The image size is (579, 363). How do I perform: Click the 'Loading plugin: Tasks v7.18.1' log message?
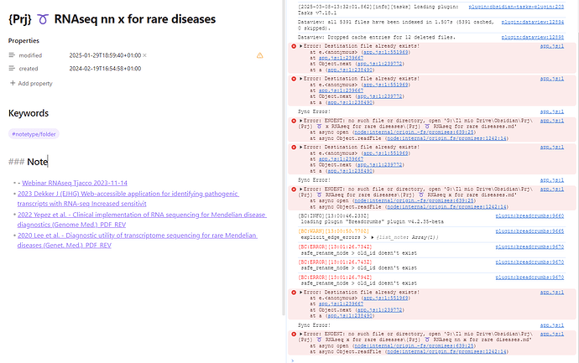coord(378,9)
